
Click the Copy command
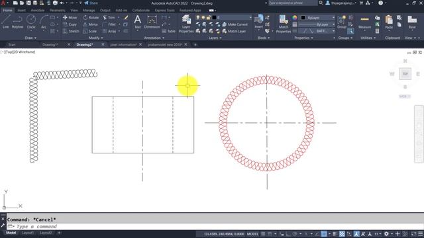coord(70,24)
